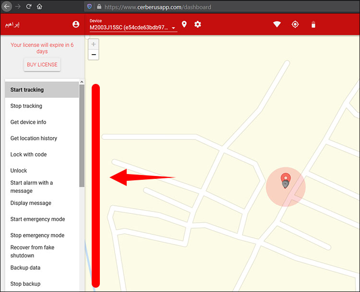
Task: Click the command list scrollbar thumb
Action: point(82,136)
